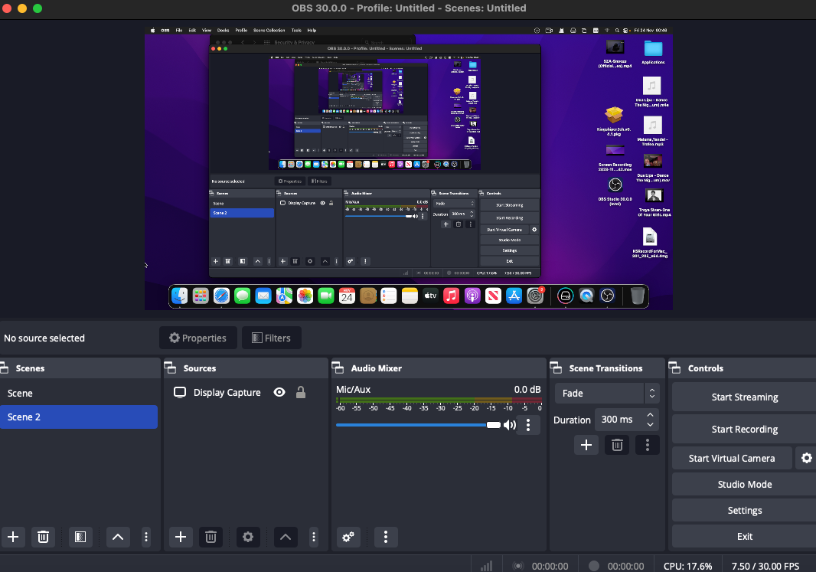Open the Filters tab button
This screenshot has height=572, width=816.
tap(271, 338)
